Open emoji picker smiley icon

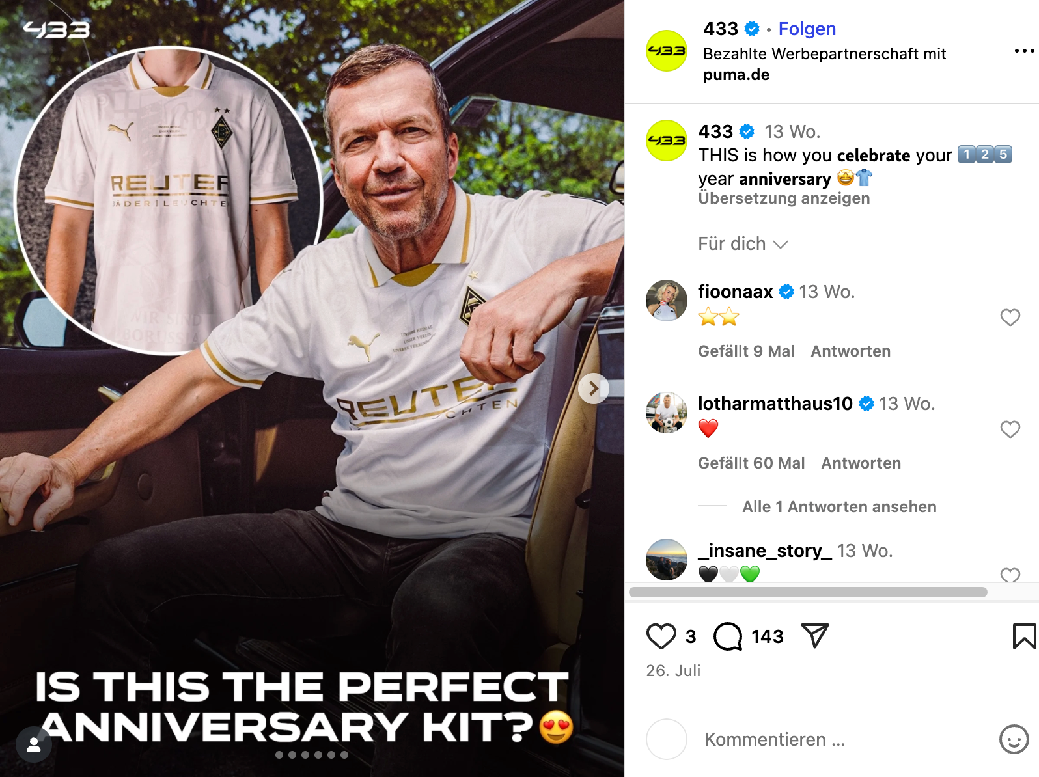pos(1014,739)
